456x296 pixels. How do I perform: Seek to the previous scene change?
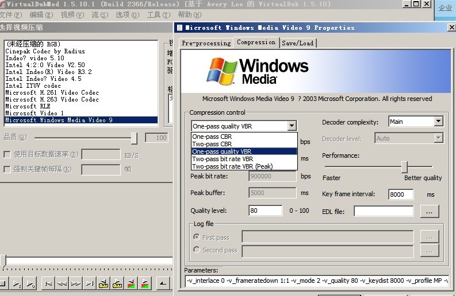point(131,283)
